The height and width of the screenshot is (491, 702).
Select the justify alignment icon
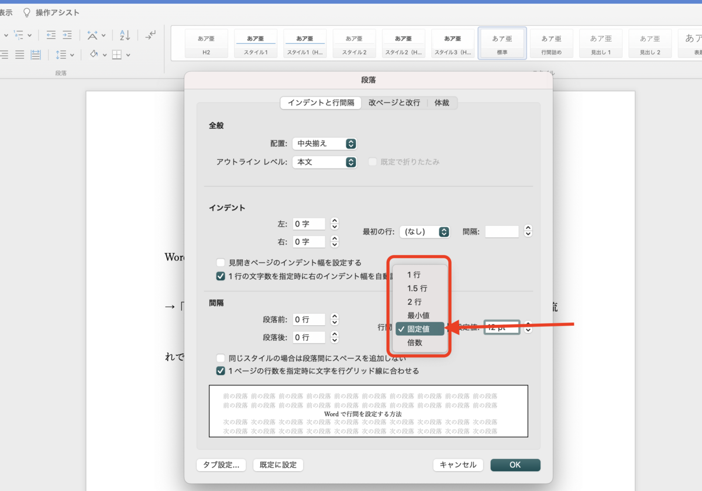coord(19,55)
